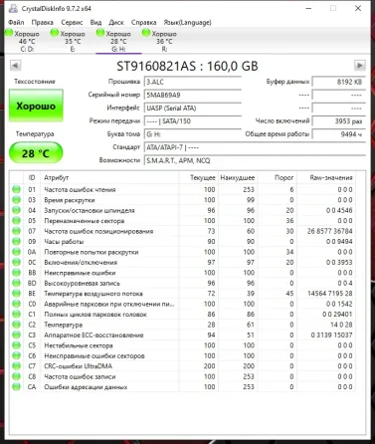Open the Правка menu
Screen dimensions: 375x444
click(x=42, y=22)
